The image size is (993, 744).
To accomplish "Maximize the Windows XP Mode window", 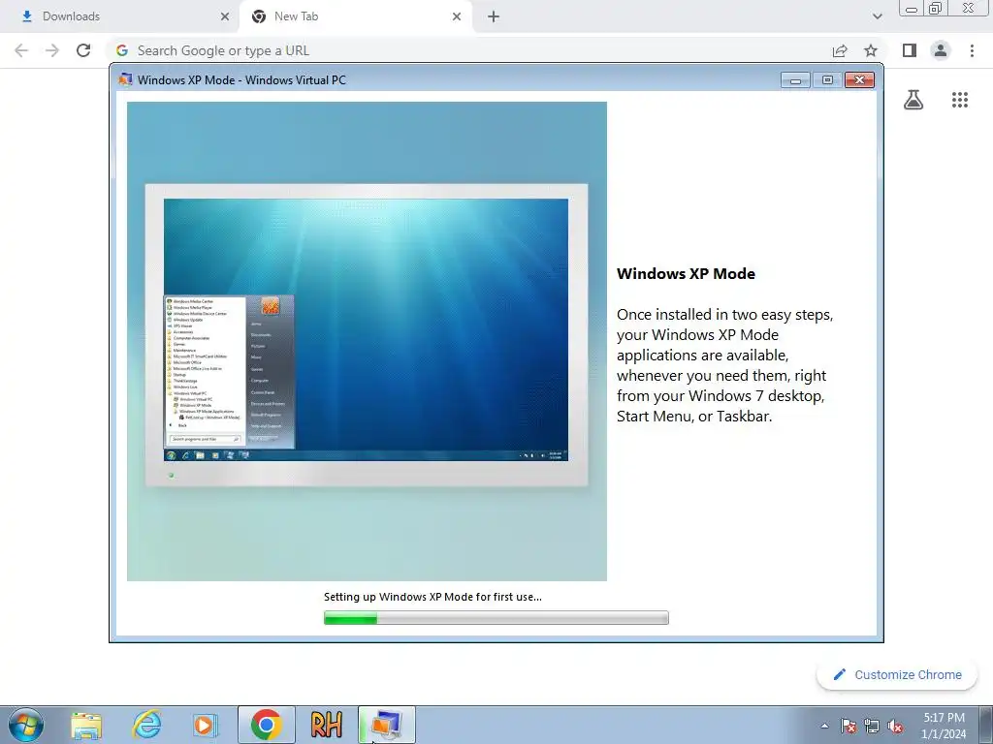I will [827, 79].
